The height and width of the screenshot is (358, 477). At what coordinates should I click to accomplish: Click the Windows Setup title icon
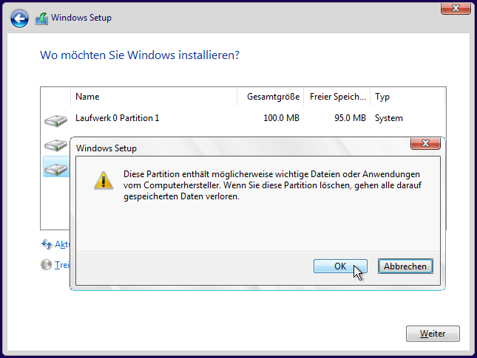(41, 18)
